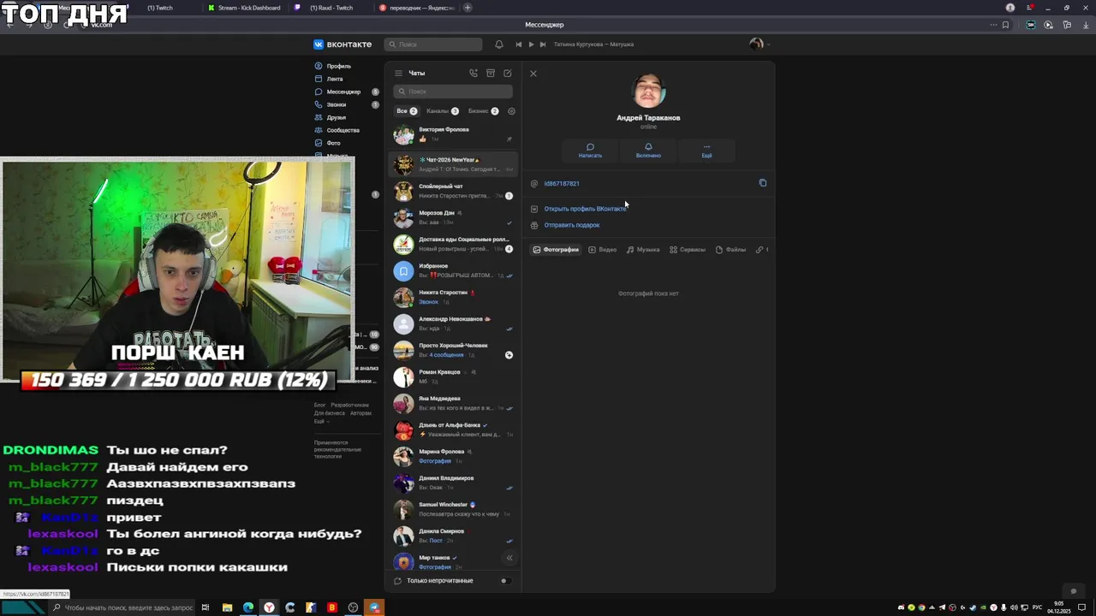Compose a new chat with pencil icon
This screenshot has height=616, width=1096.
[508, 74]
